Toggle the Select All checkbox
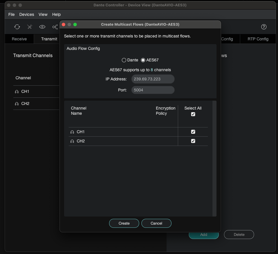Screen dimensions: 278x254 point(193,114)
